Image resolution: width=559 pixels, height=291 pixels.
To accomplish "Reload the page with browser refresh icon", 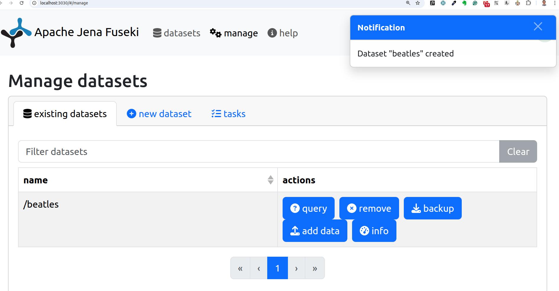I will click(22, 3).
